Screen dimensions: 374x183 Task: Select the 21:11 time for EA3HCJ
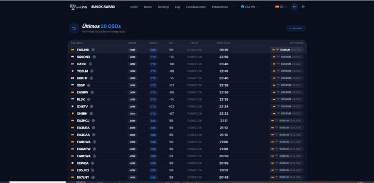coord(224,121)
